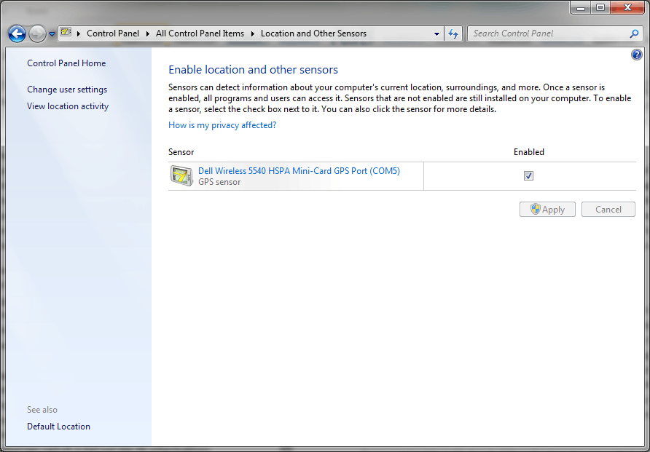Screen dimensions: 650x452
Task: Select All Control Panel Items breadcrumb
Action: pyautogui.click(x=200, y=33)
